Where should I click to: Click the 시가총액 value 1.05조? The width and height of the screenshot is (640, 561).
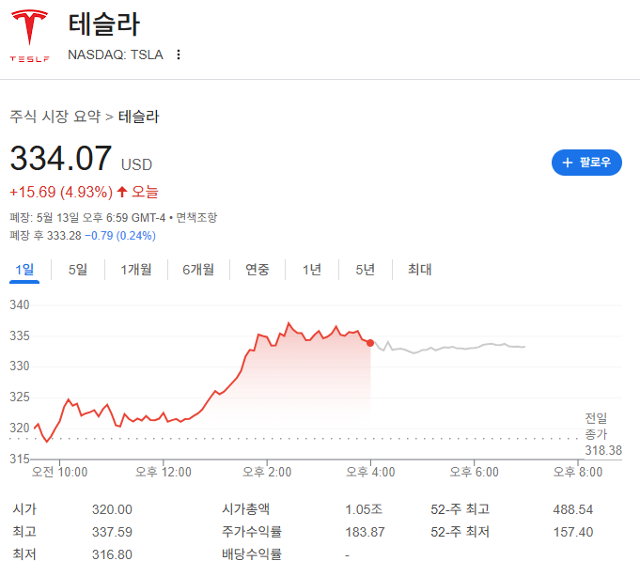(364, 509)
